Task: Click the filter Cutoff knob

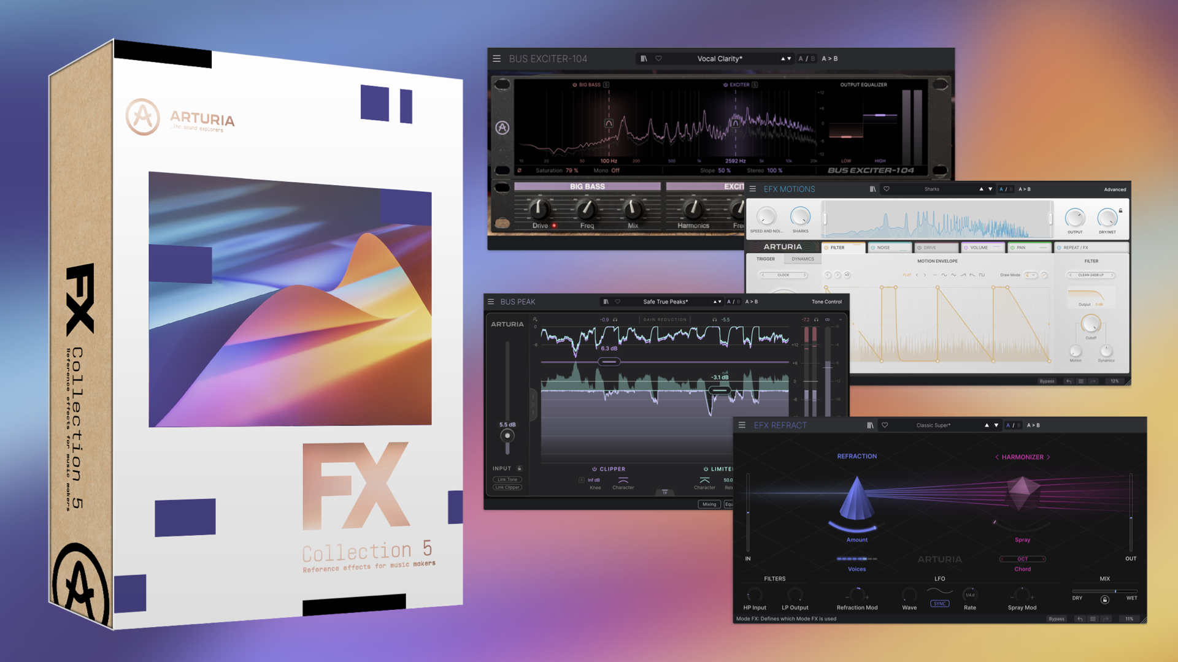Action: coord(1091,324)
